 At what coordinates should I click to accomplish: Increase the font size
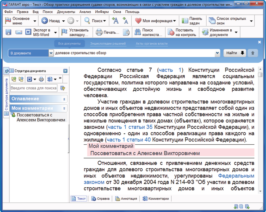click(115, 21)
